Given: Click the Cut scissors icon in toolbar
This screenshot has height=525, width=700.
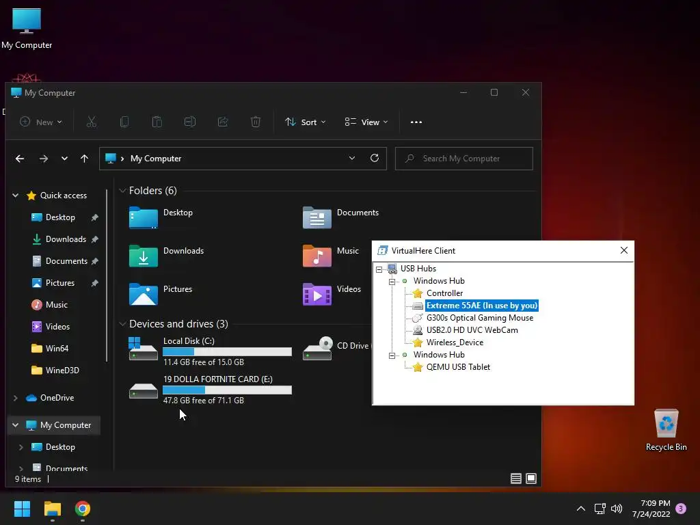Looking at the screenshot, I should click(x=91, y=122).
